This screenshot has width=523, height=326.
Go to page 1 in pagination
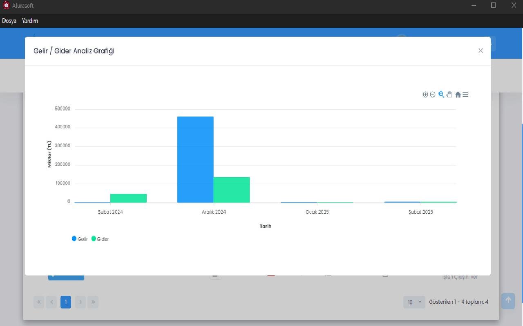tap(66, 302)
